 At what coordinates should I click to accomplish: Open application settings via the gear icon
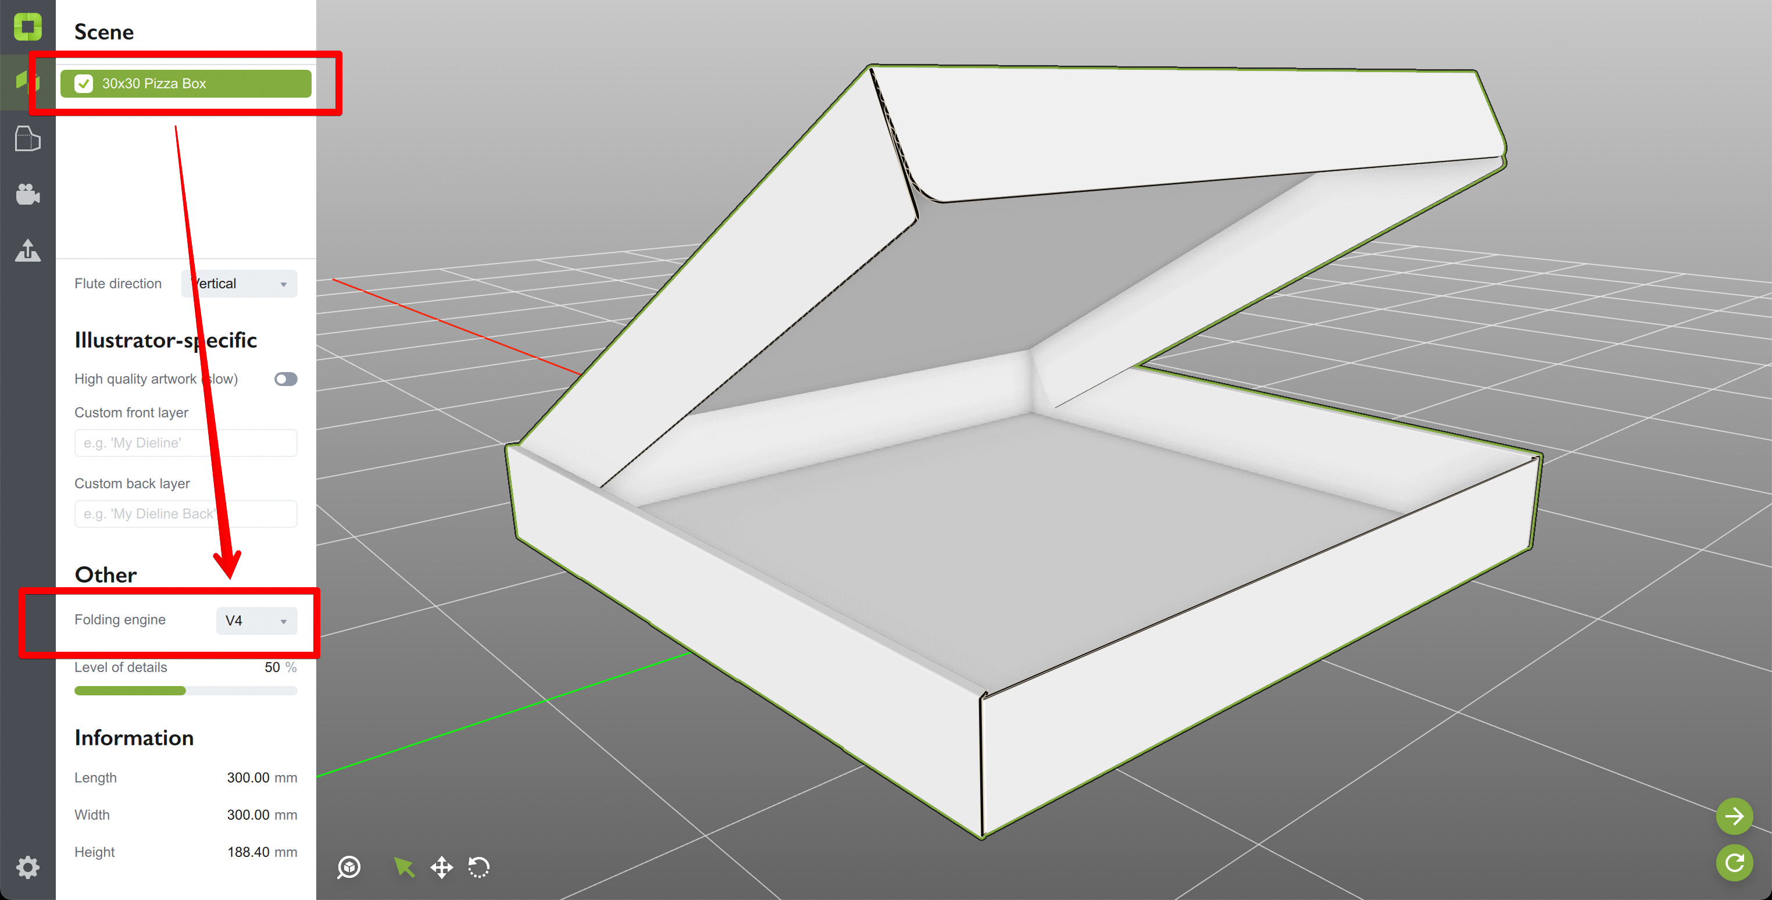27,867
